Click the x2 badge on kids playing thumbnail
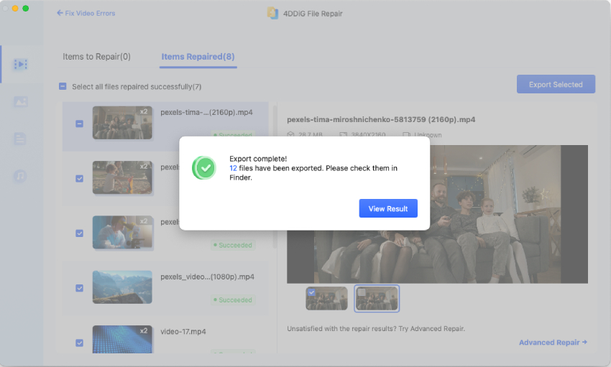The width and height of the screenshot is (611, 367). click(144, 166)
